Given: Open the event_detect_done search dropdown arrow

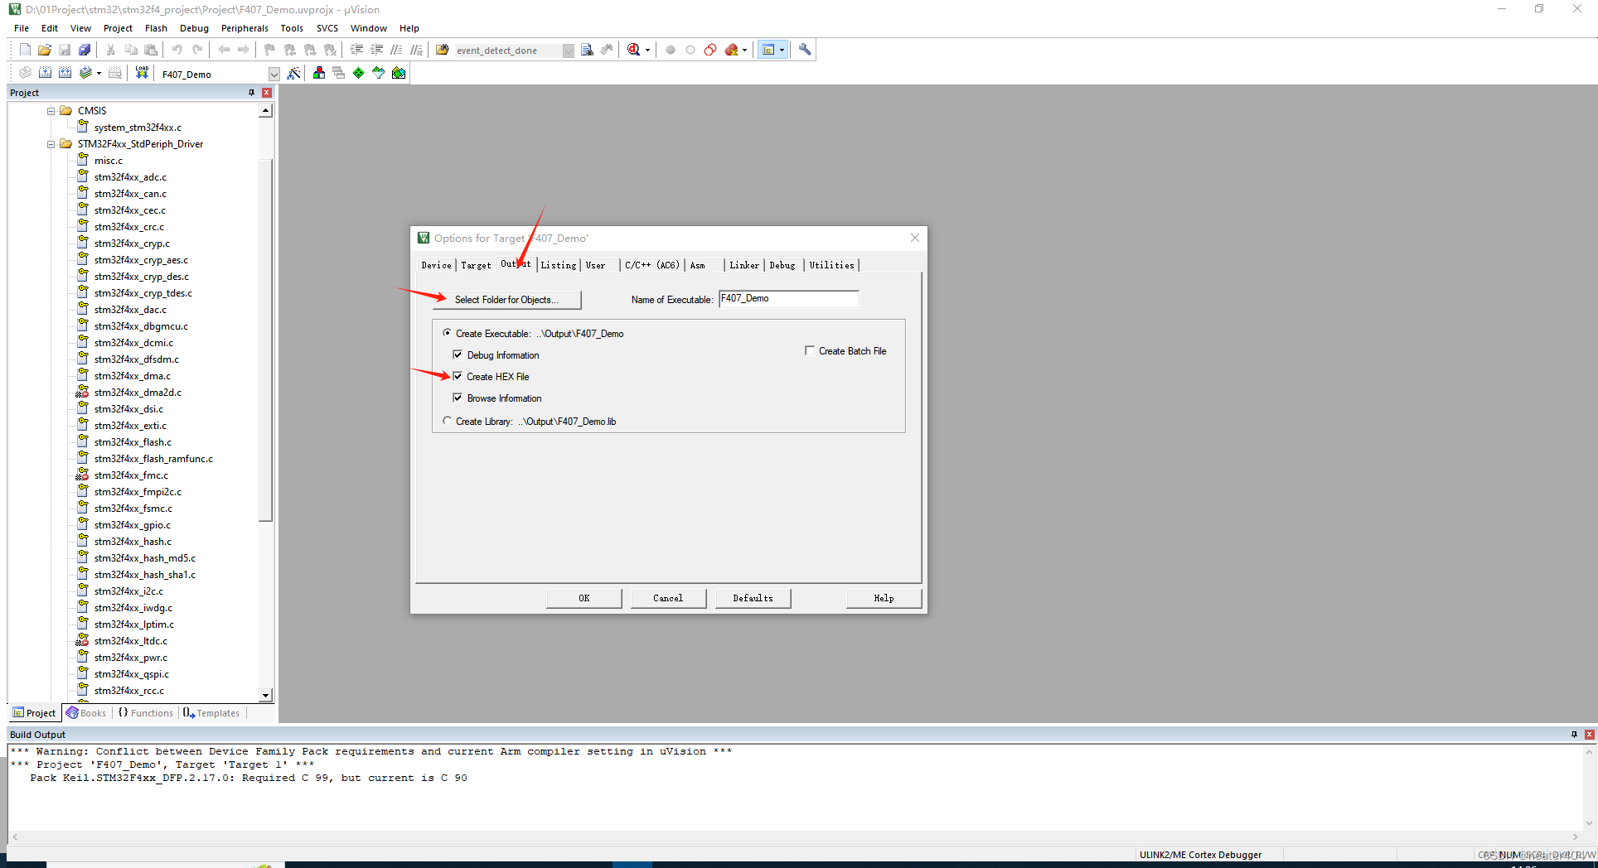Looking at the screenshot, I should click(568, 51).
